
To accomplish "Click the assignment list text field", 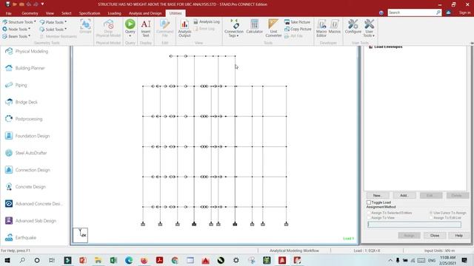I will tap(414, 225).
